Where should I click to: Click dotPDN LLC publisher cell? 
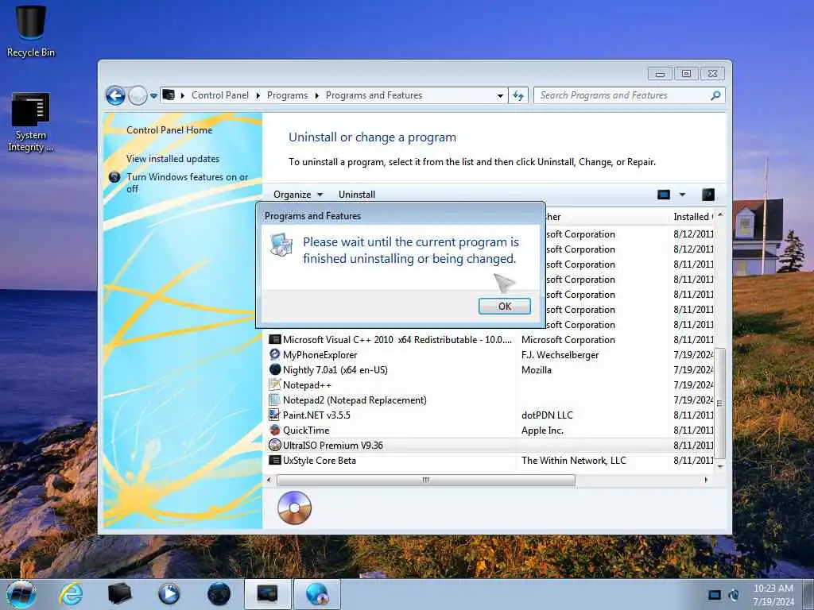(547, 415)
